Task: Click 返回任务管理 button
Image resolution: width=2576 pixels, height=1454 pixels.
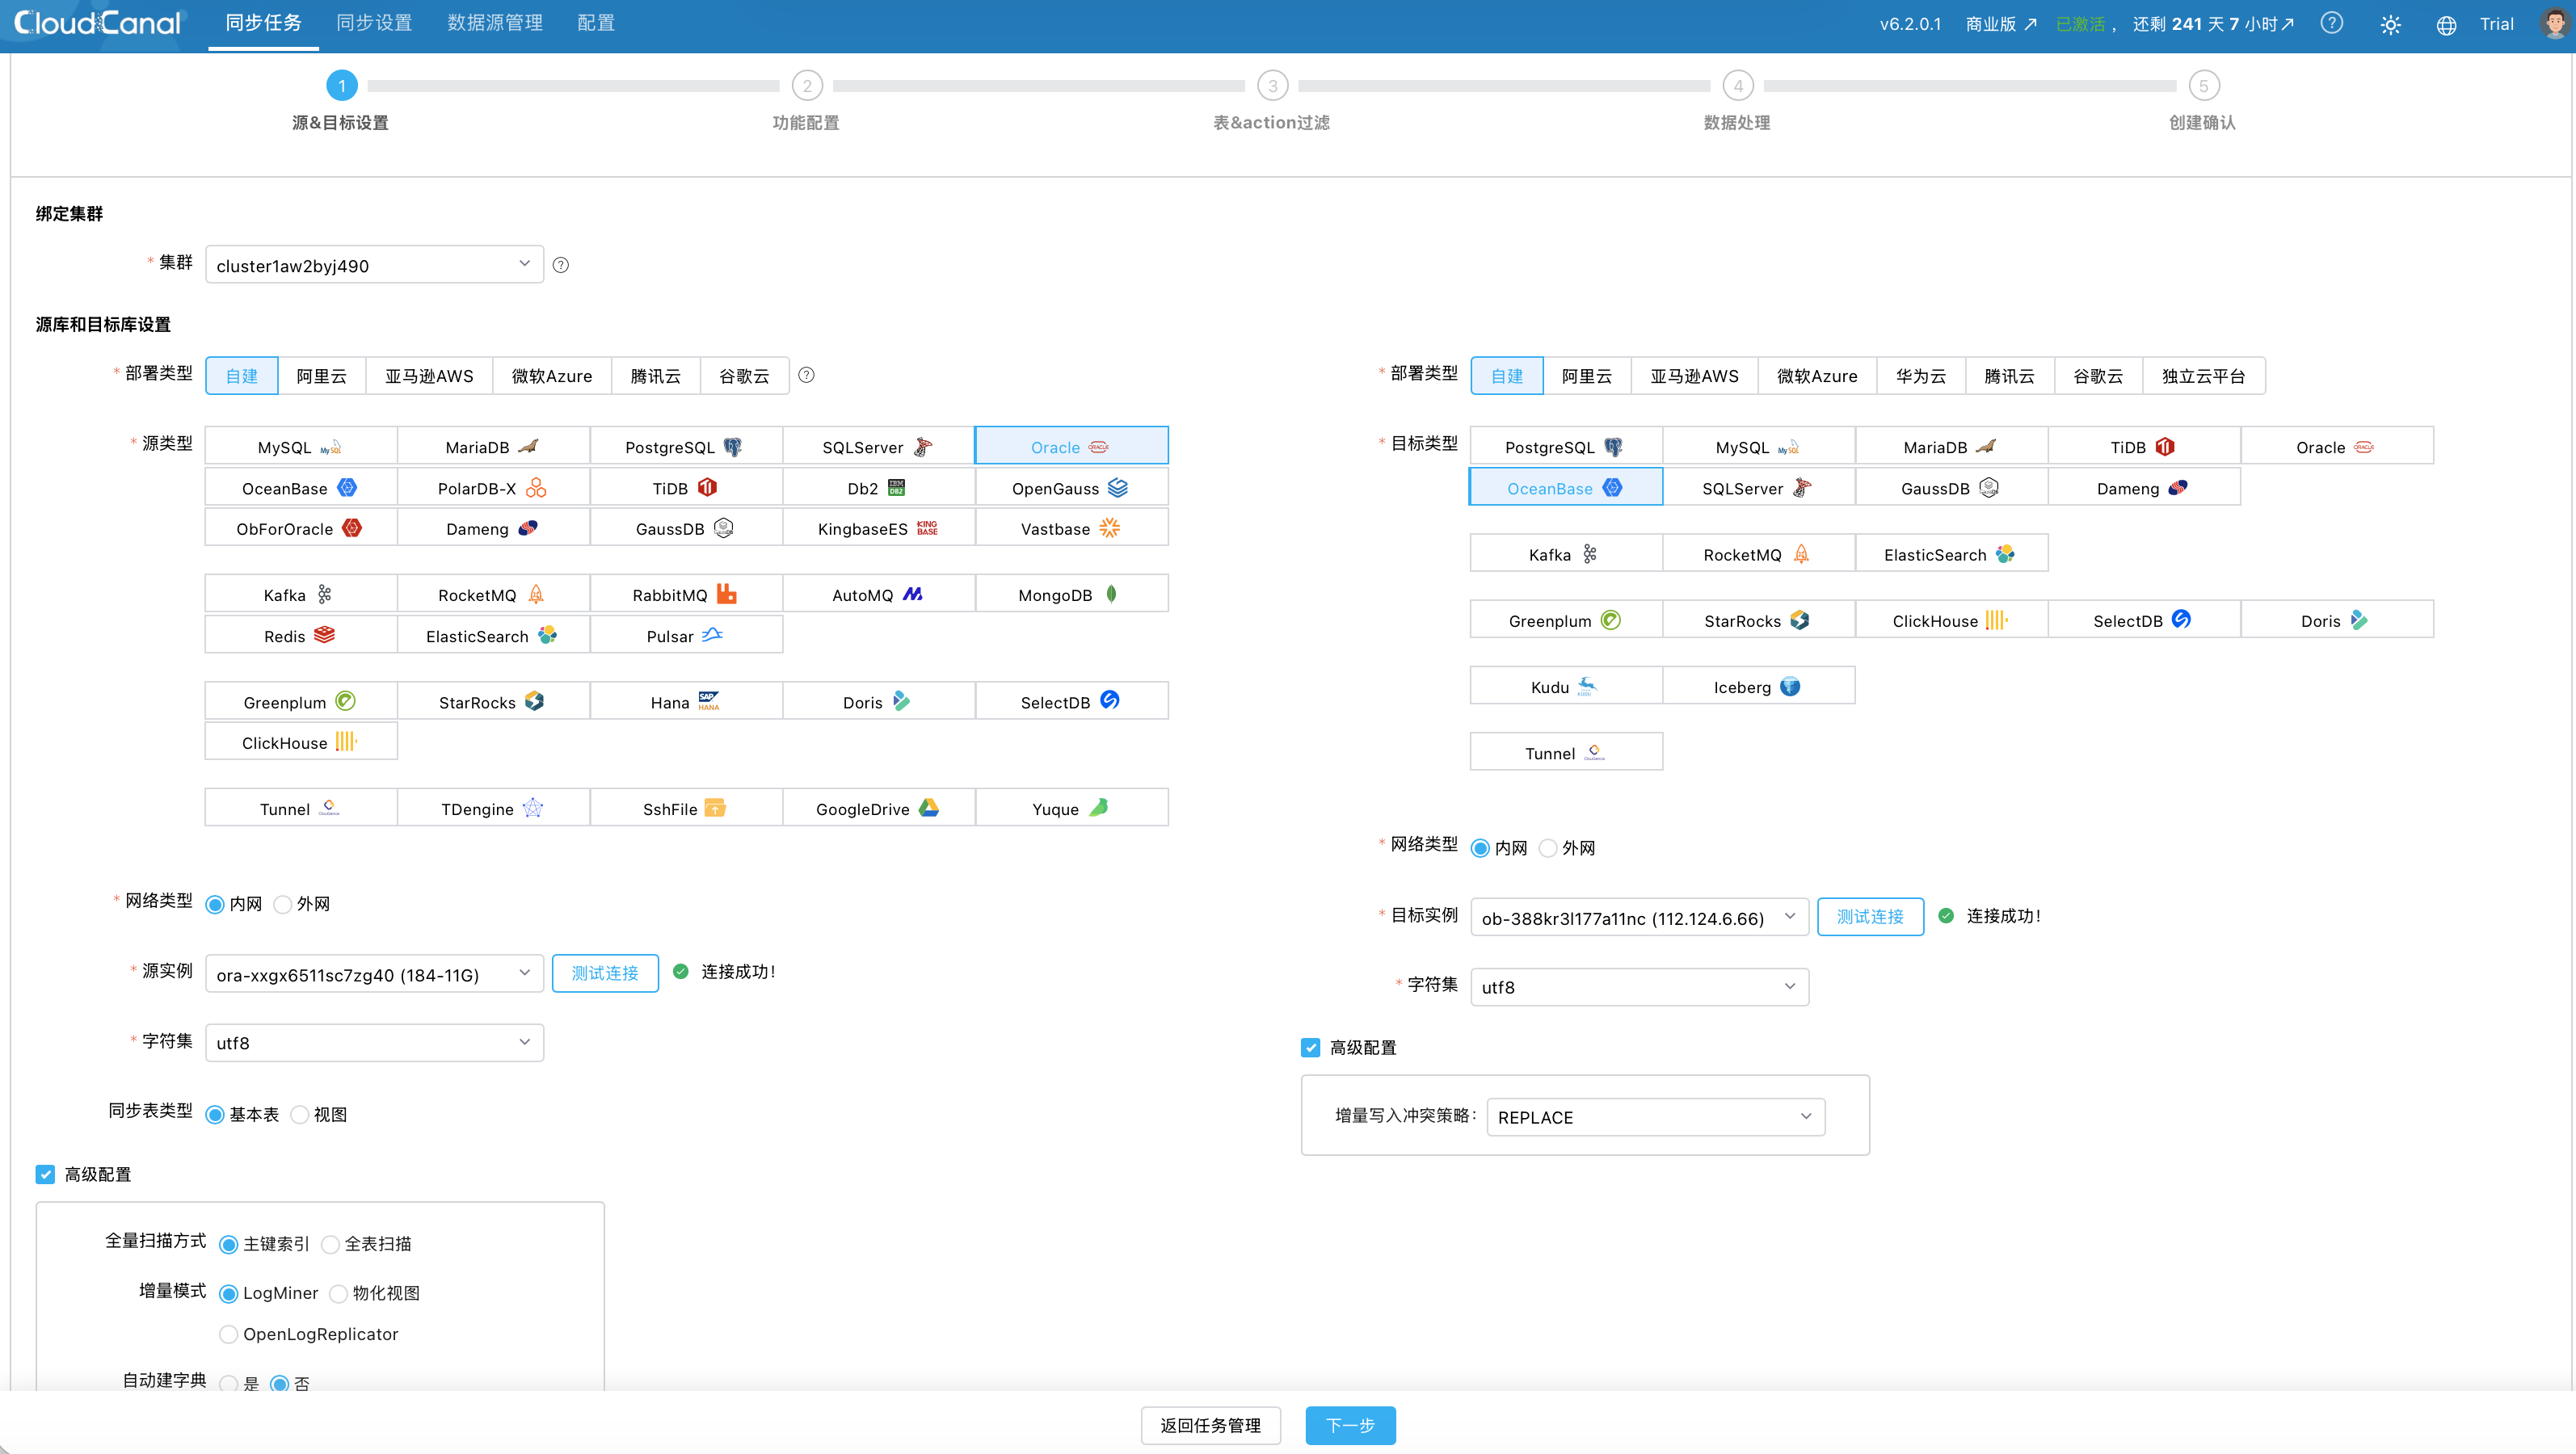Action: point(1210,1425)
